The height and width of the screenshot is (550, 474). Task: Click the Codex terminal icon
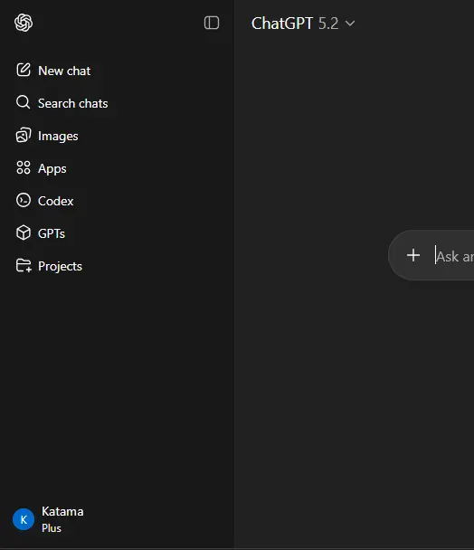click(x=24, y=200)
